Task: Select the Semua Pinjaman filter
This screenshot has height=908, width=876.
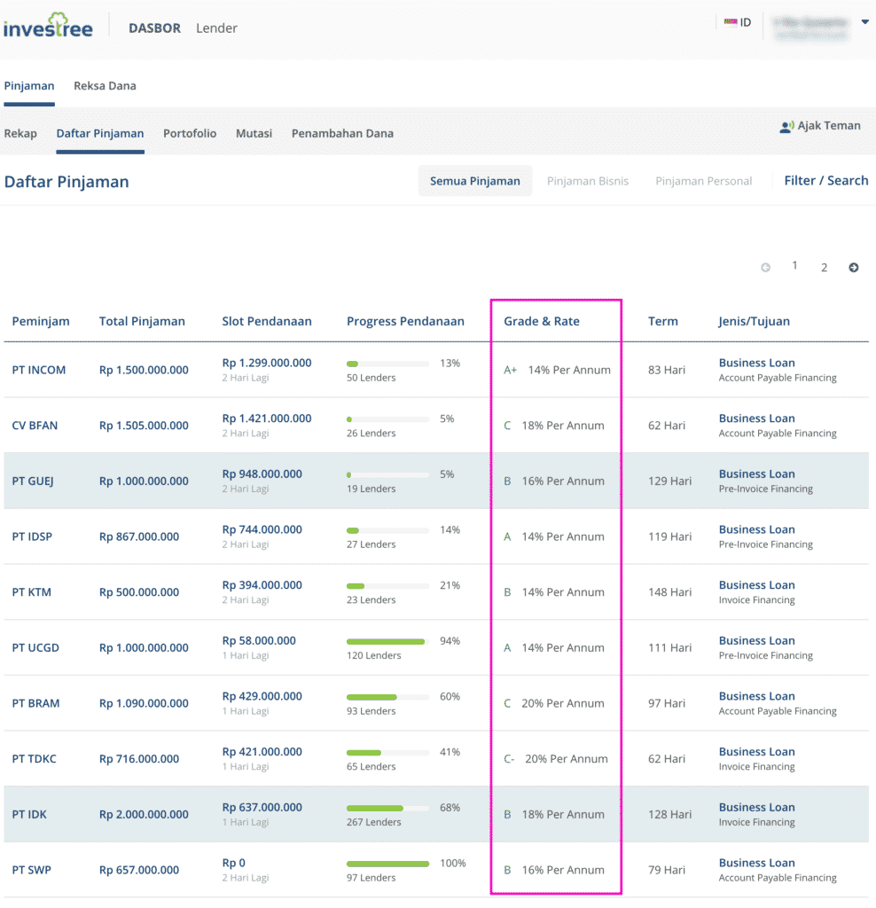Action: tap(475, 180)
